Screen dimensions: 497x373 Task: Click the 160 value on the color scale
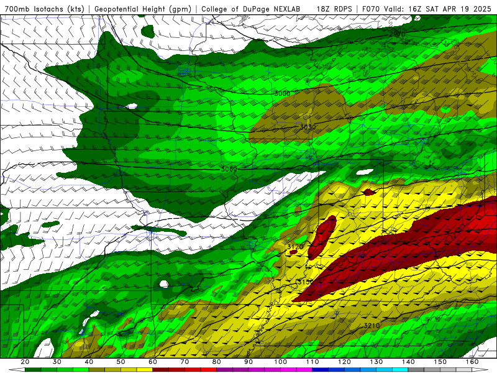tap(472, 362)
